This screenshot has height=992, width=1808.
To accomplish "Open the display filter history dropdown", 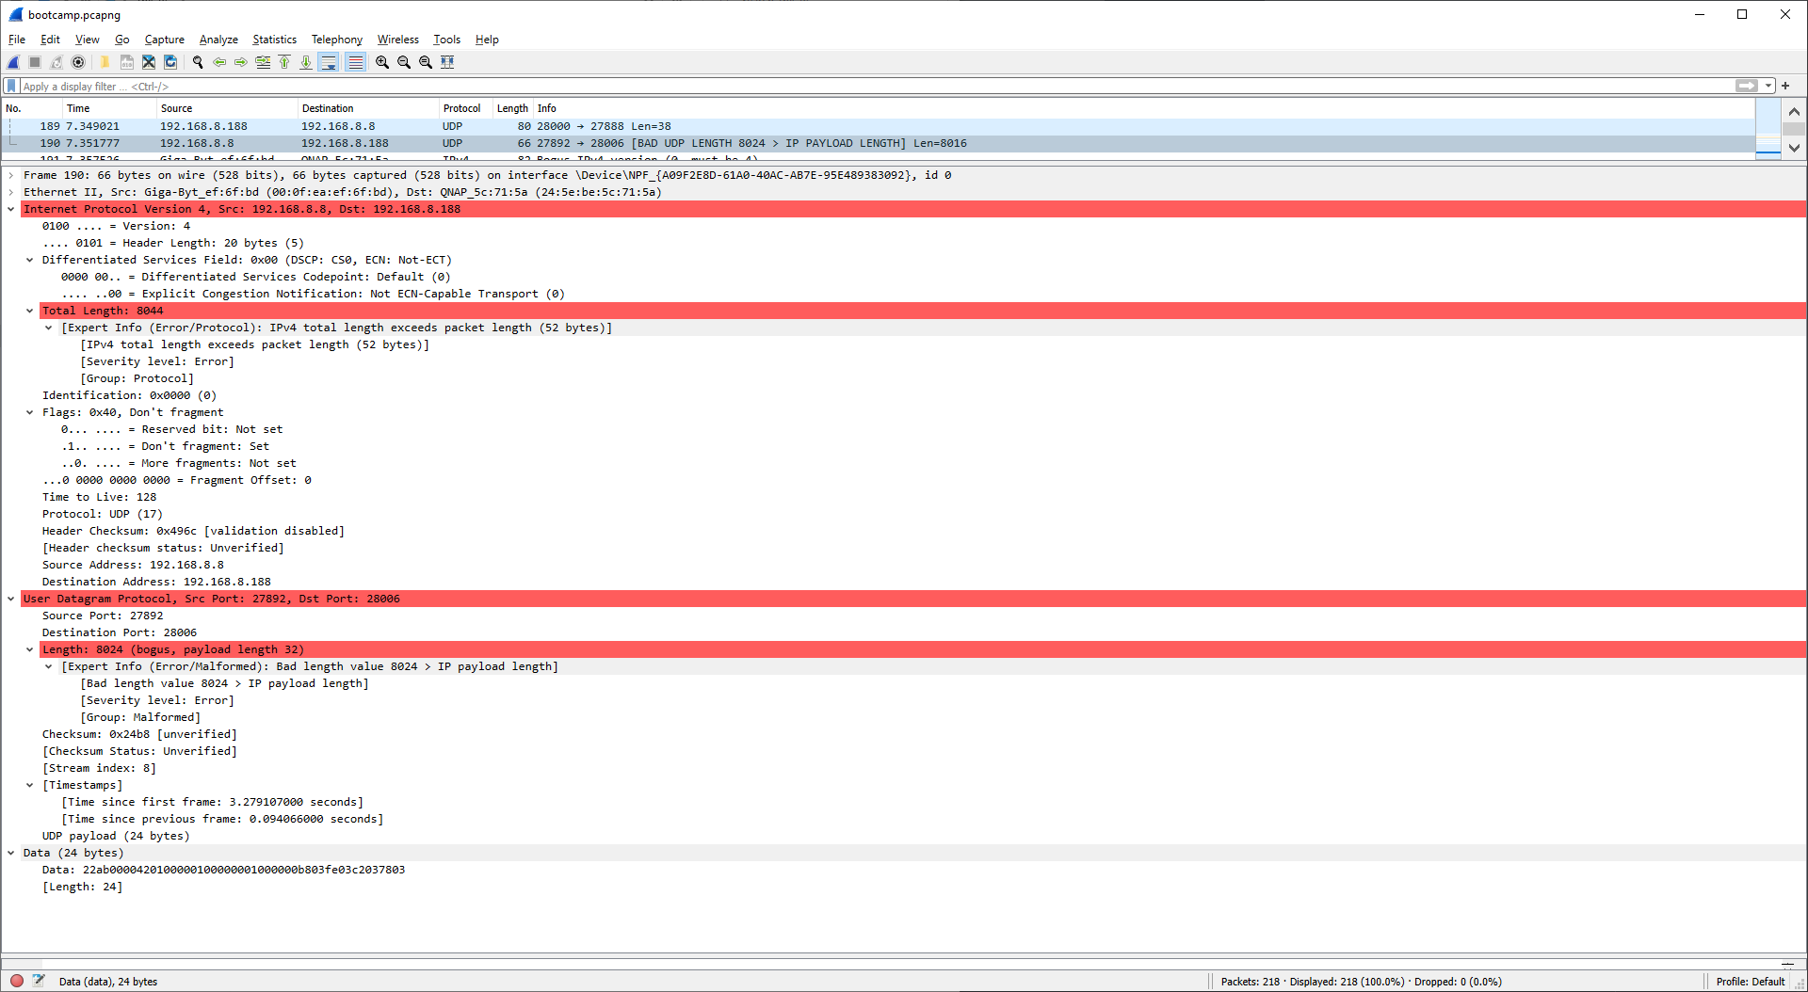I will (1768, 86).
